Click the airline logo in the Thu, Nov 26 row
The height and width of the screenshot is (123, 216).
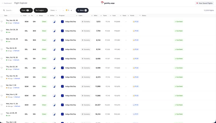(x=54, y=22)
